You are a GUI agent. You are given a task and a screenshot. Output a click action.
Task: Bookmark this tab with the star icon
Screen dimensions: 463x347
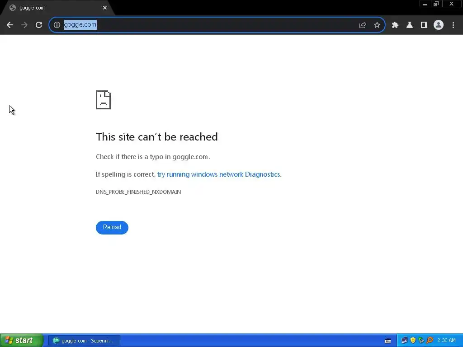377,25
